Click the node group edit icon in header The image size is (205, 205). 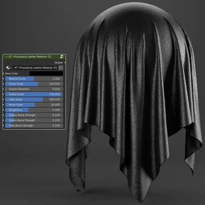point(62,57)
